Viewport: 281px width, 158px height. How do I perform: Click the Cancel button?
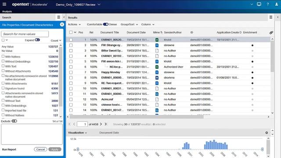click(x=40, y=149)
